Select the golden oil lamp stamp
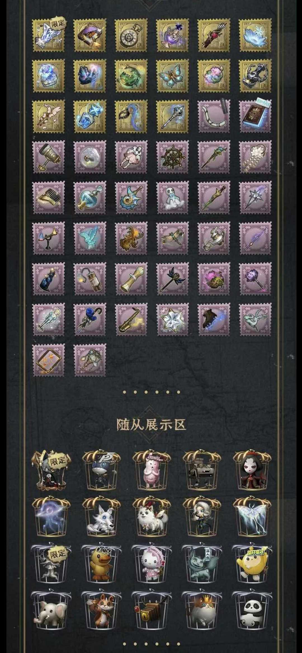The image size is (302, 653). click(x=214, y=238)
